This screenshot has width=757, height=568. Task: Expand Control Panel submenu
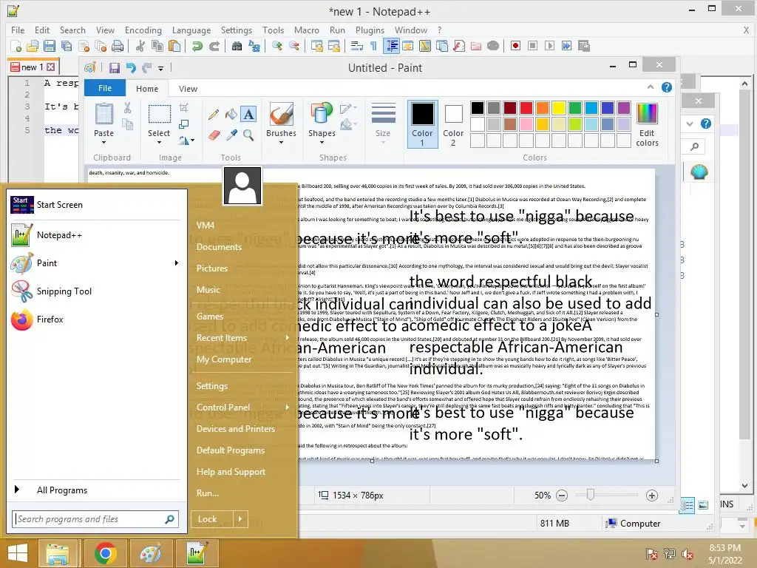(x=288, y=408)
